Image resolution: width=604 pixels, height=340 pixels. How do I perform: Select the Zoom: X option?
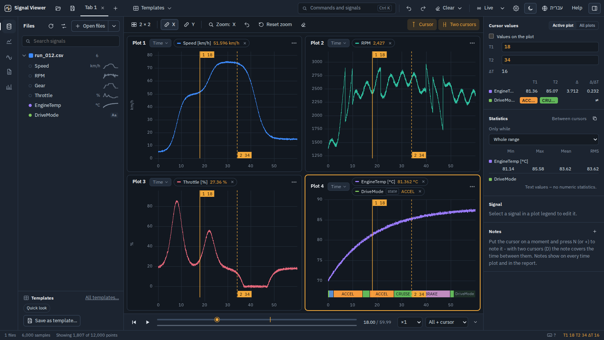coord(222,25)
